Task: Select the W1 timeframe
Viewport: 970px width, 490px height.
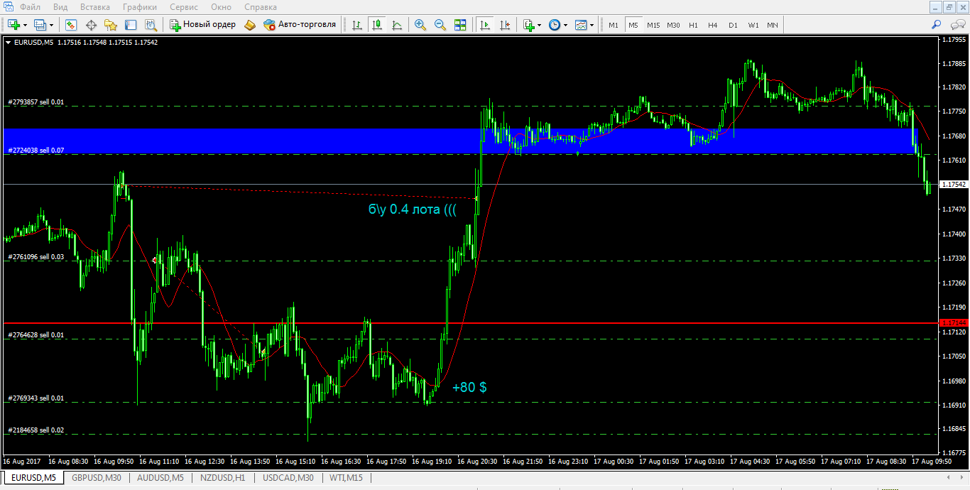Action: coord(753,25)
